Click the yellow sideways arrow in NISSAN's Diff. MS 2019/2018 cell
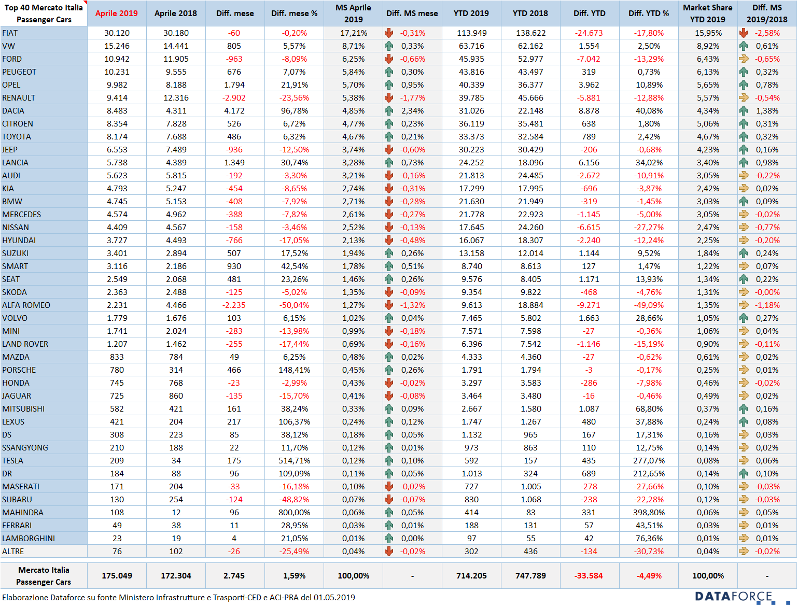This screenshot has width=797, height=607. click(744, 227)
